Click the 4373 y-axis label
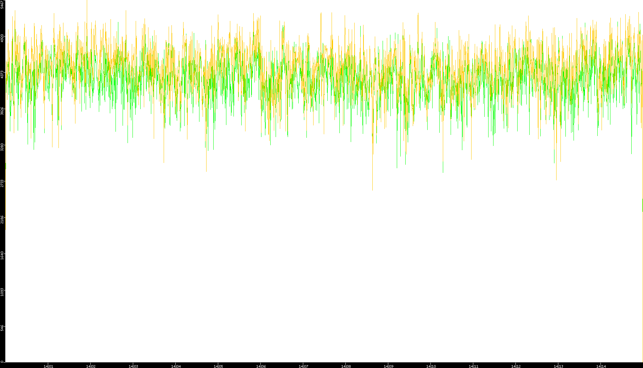 pyautogui.click(x=2, y=74)
